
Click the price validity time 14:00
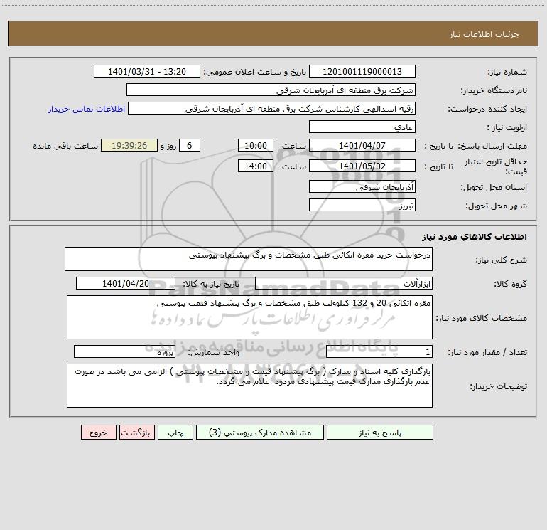click(255, 166)
